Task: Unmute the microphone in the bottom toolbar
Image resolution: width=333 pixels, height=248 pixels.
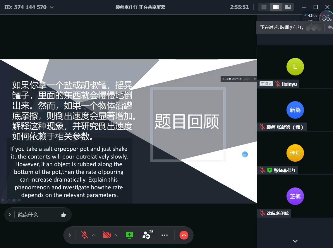Action: pyautogui.click(x=85, y=235)
